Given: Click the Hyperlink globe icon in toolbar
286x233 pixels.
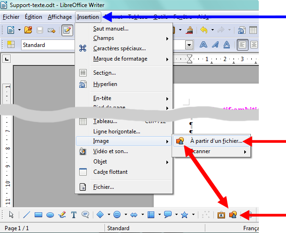Looking at the screenshot, I should tap(241, 30).
